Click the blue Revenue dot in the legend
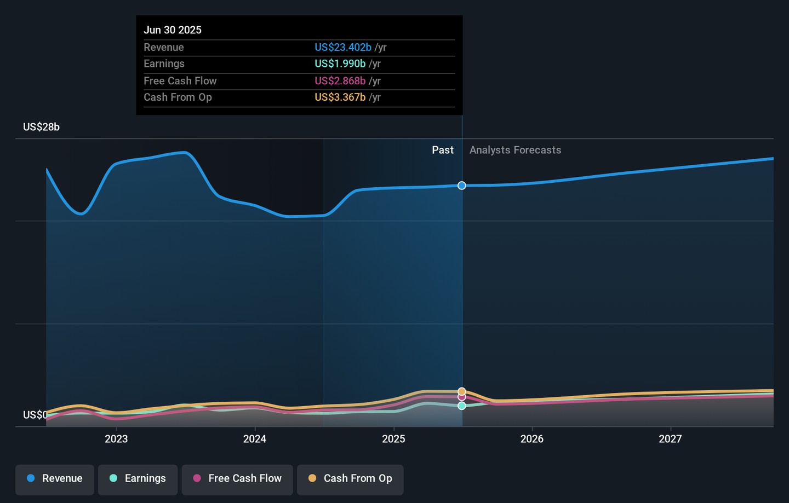Screen dimensions: 789x503 (31, 478)
